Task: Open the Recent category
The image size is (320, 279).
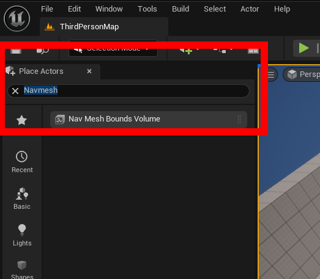Action: point(22,162)
